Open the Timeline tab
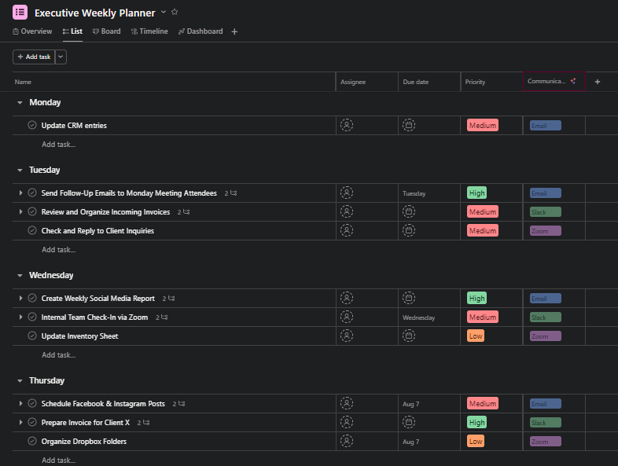The height and width of the screenshot is (466, 618). point(149,31)
